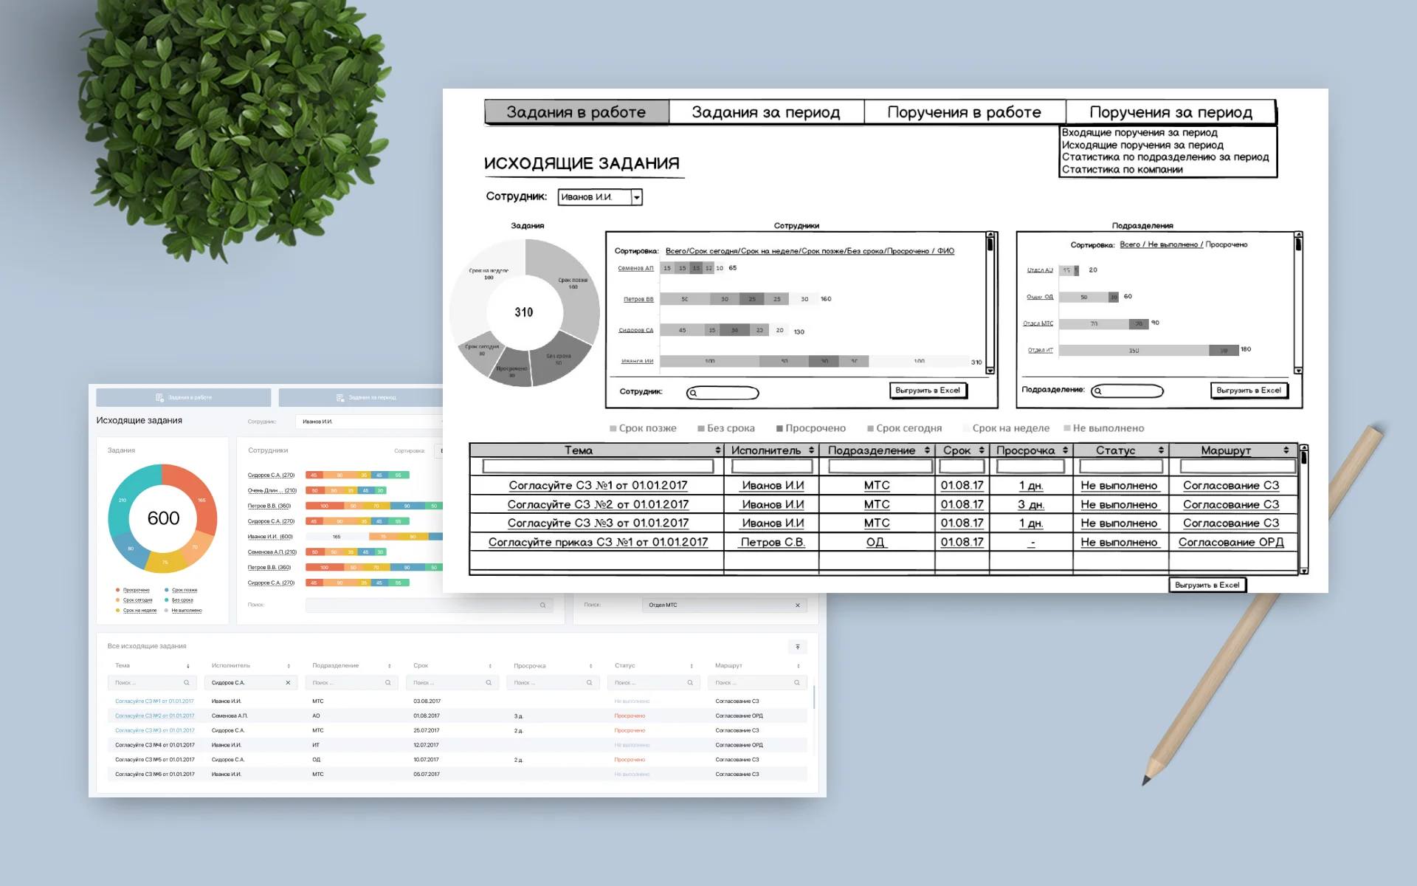Click Отдел ИТ link in wireframe Подразделения chart
Image resolution: width=1417 pixels, height=886 pixels.
(1040, 350)
